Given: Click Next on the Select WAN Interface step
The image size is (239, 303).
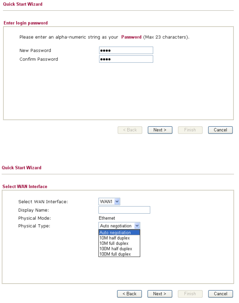Looking at the screenshot, I should [159, 294].
